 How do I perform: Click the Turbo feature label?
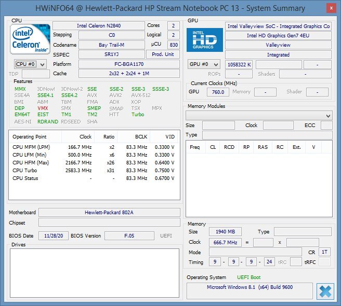pos(138,115)
